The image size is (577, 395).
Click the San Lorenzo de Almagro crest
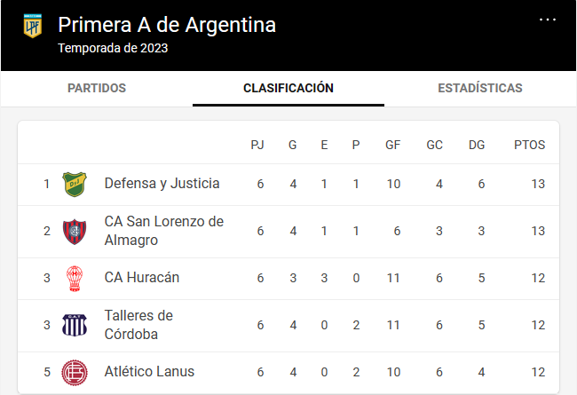(75, 232)
